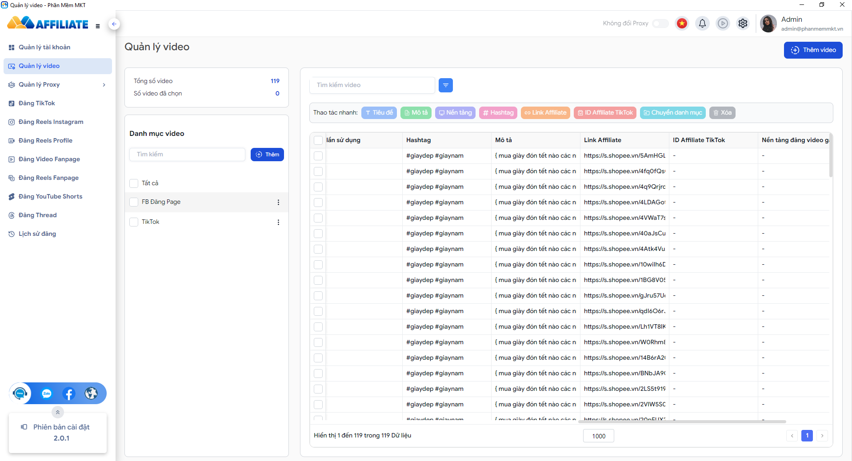Open Lịch sử đăng menu
Screen dimensions: 852x461
tap(58, 234)
